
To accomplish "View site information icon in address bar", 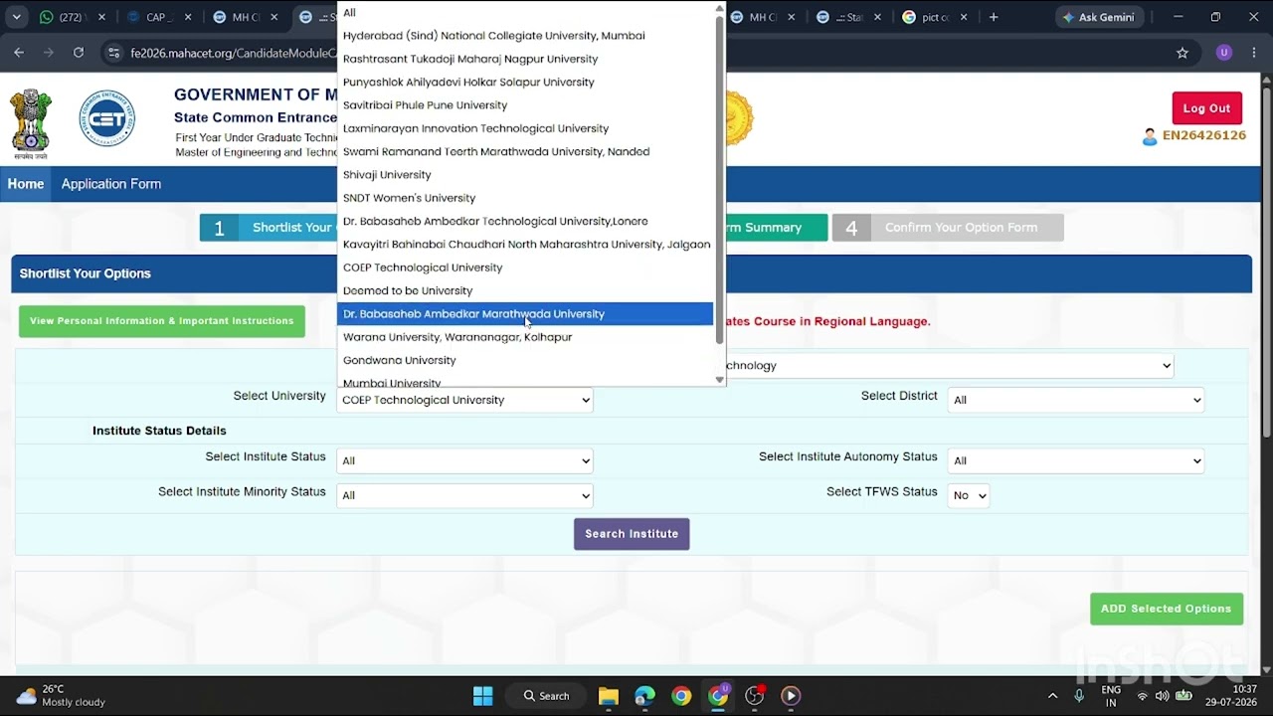I will [114, 53].
